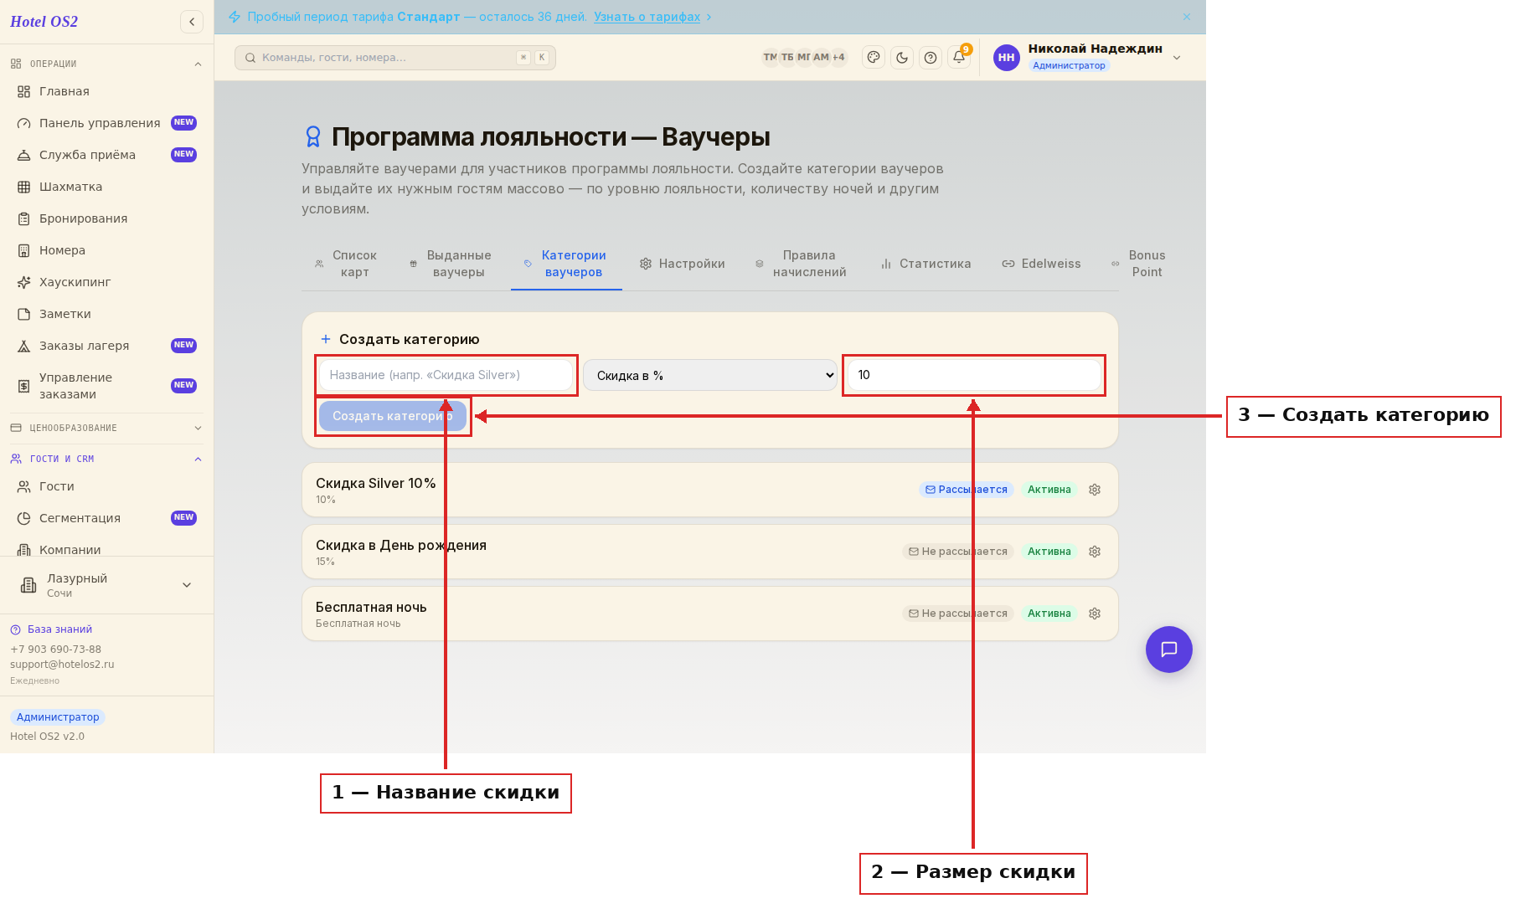Open the Скидка в % type dropdown
Image resolution: width=1521 pixels, height=914 pixels.
click(x=710, y=375)
